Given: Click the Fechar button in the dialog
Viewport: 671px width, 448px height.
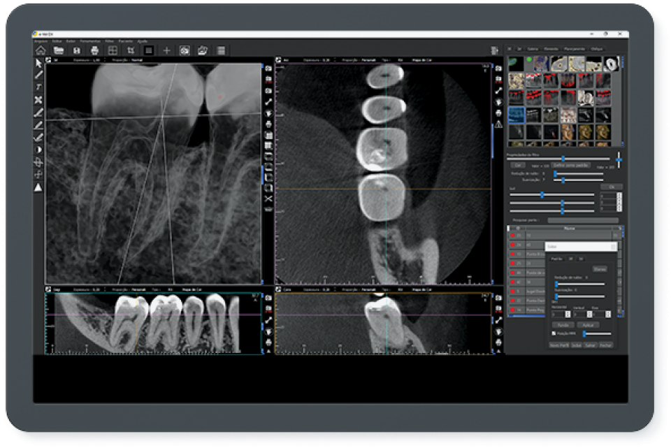Looking at the screenshot, I should pos(606,345).
